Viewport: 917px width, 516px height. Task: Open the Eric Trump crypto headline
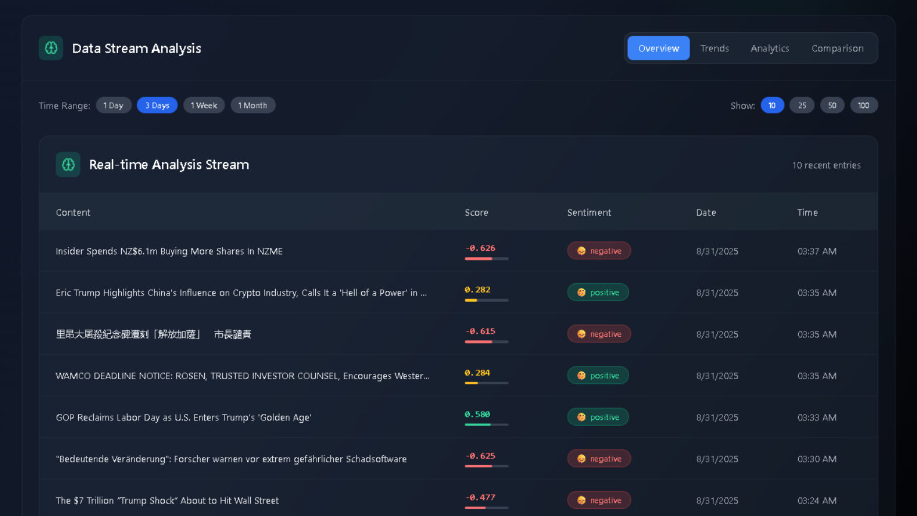[x=241, y=293]
